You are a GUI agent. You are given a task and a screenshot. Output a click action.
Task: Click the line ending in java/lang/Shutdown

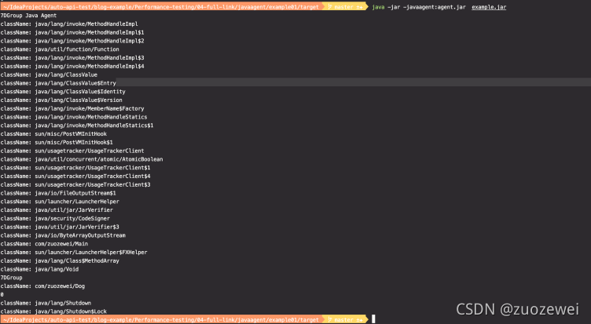coord(46,304)
